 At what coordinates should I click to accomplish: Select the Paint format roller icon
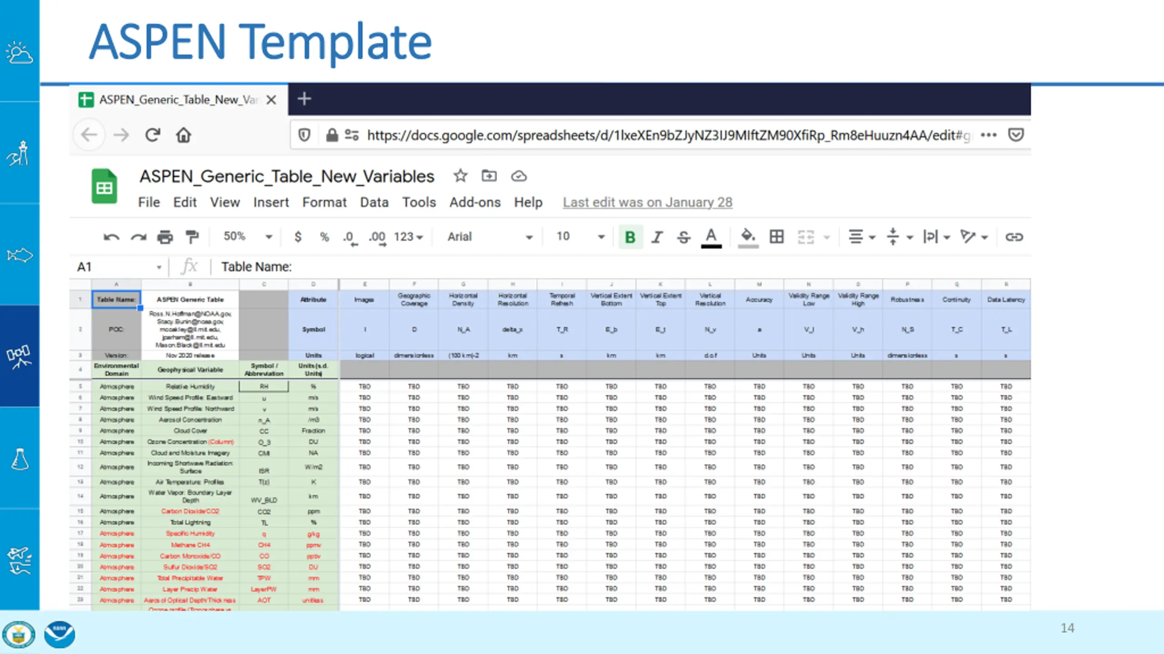coord(192,237)
